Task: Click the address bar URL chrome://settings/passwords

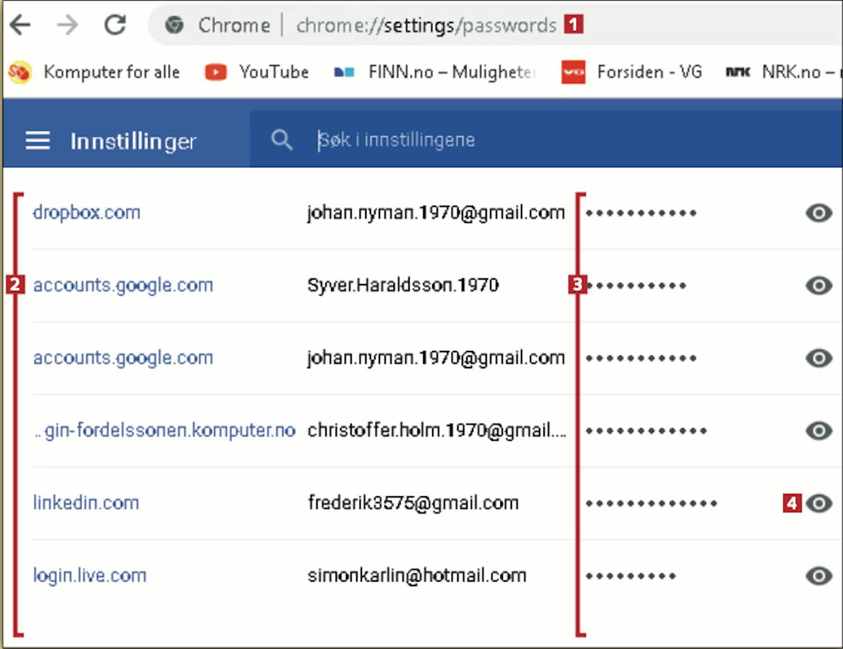Action: [x=426, y=25]
